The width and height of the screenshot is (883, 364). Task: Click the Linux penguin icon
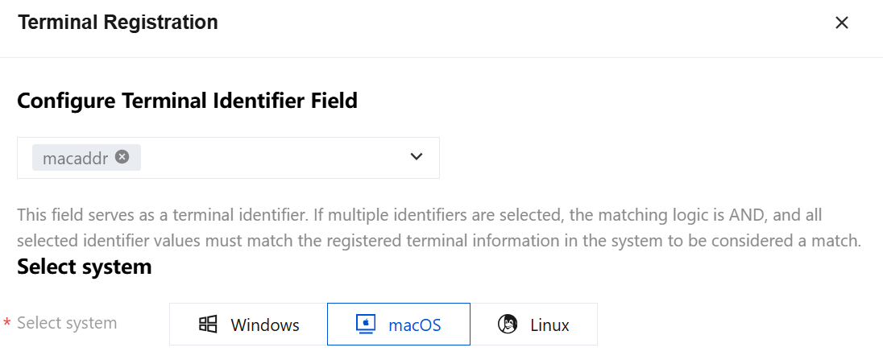point(508,324)
